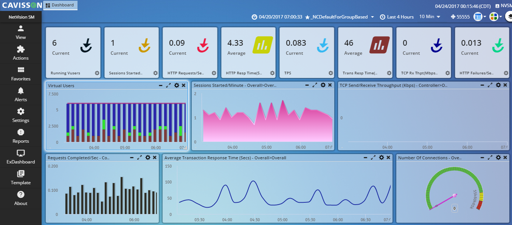Expand the multicolor grid dropdown
Image resolution: width=512 pixels, height=225 pixels.
[495, 17]
